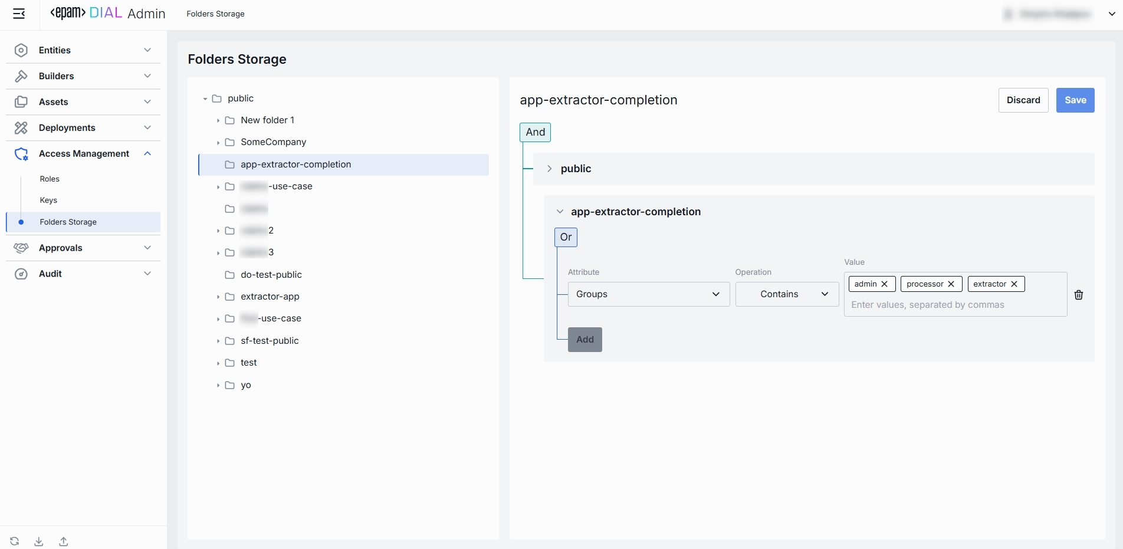Viewport: 1123px width, 549px height.
Task: Delete the Groups rule with trash icon
Action: point(1079,295)
